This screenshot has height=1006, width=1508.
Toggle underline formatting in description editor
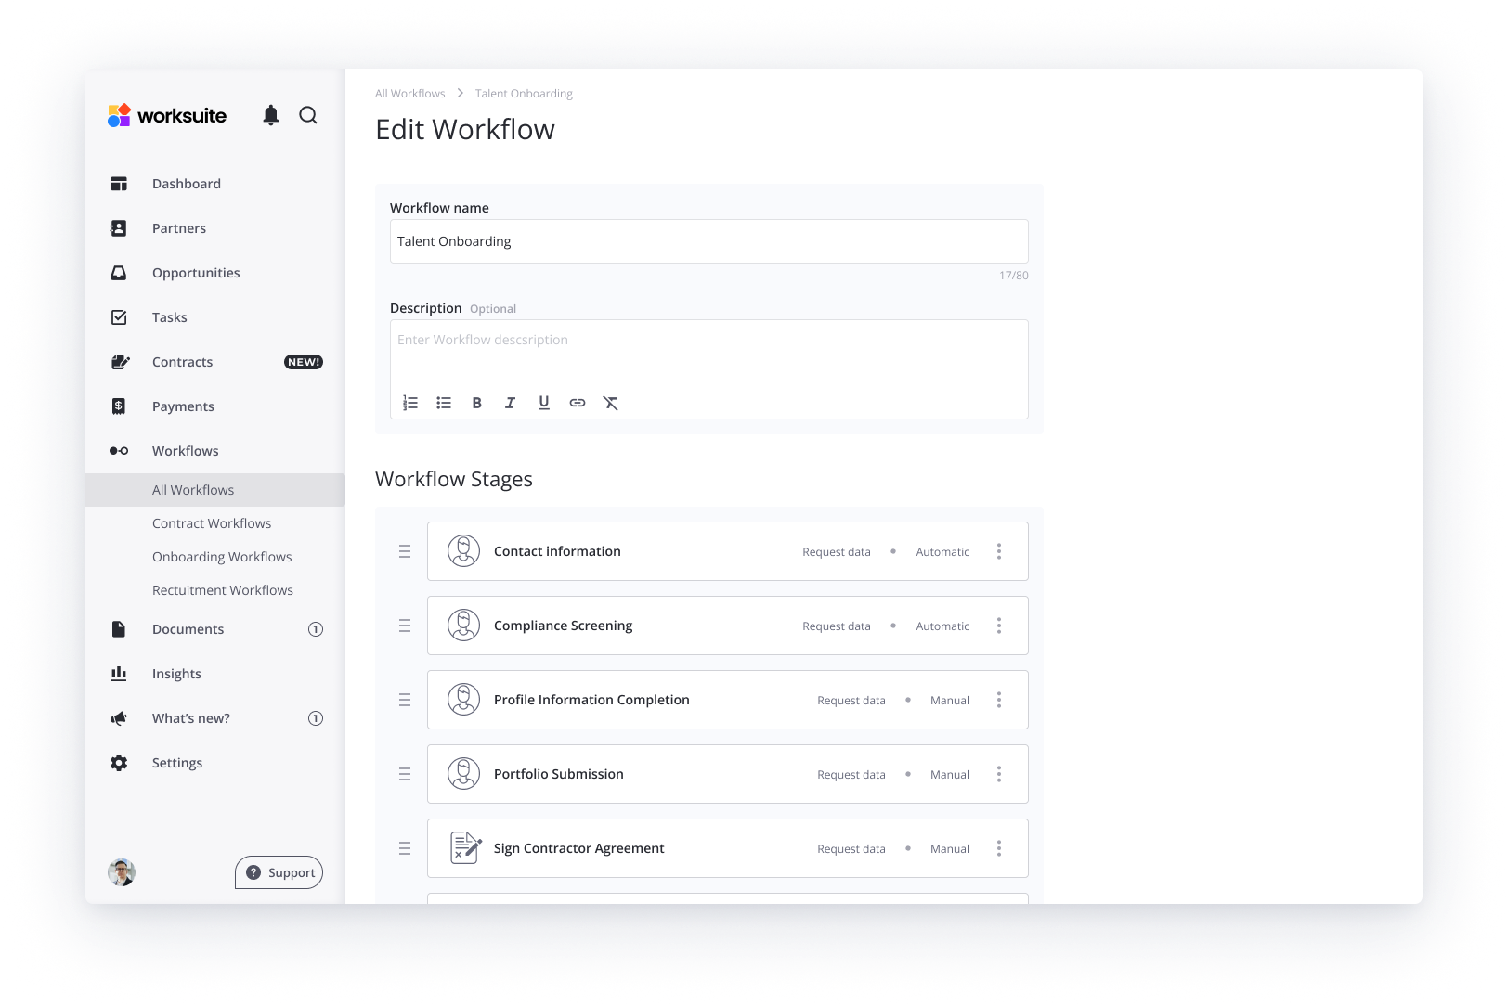coord(544,403)
